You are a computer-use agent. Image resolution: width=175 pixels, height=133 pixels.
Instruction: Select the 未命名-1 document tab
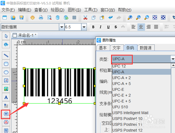25,36
